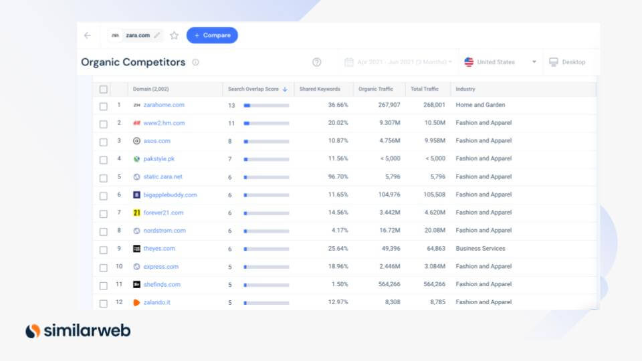Click Business Services industry cell

[480, 249]
